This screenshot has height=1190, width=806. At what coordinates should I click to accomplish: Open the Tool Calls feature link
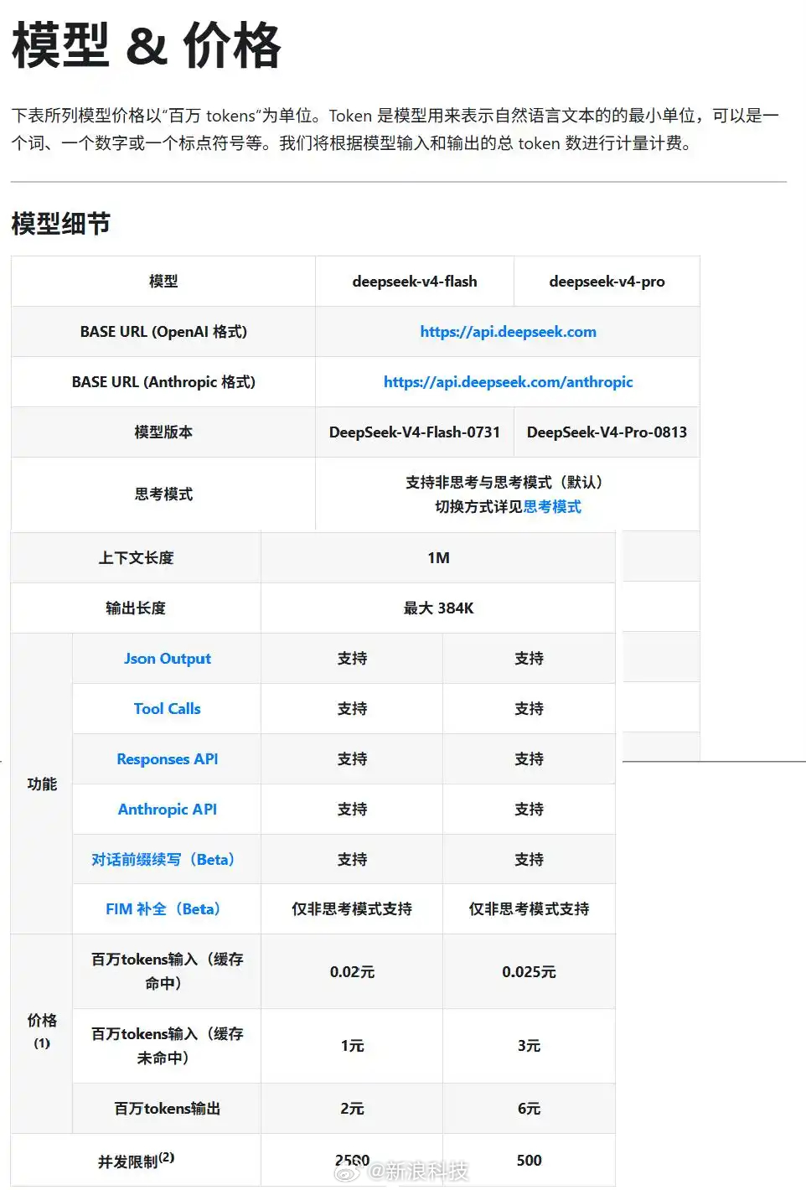168,709
